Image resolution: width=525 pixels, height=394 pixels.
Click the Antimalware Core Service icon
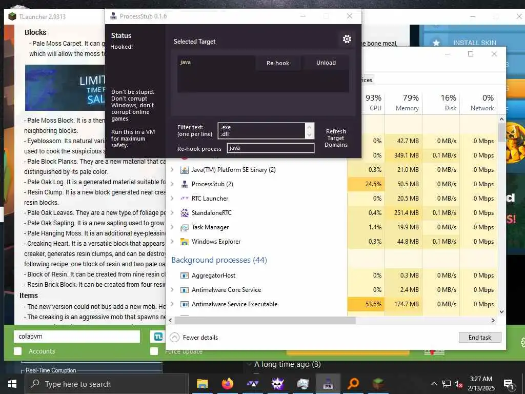click(185, 290)
